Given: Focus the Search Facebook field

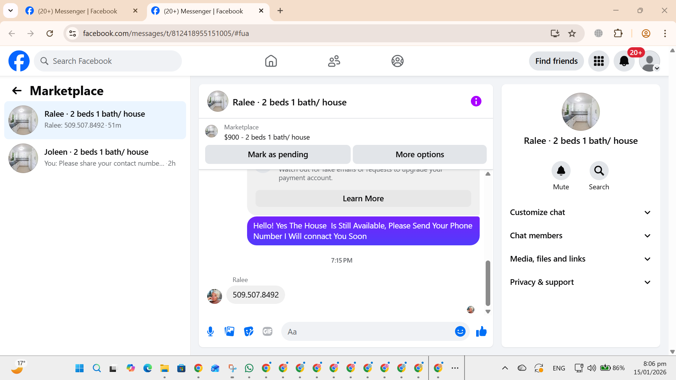Looking at the screenshot, I should [108, 61].
